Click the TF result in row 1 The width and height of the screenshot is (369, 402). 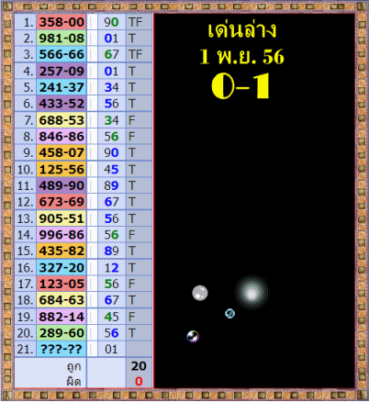135,22
